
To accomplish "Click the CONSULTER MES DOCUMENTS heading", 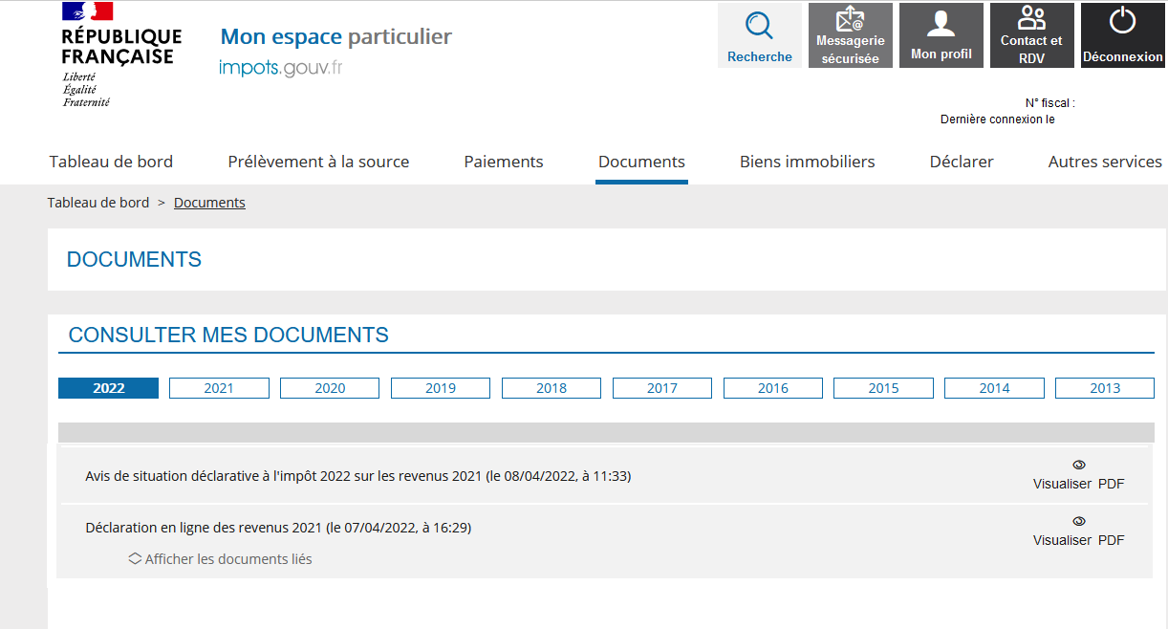I will click(228, 336).
